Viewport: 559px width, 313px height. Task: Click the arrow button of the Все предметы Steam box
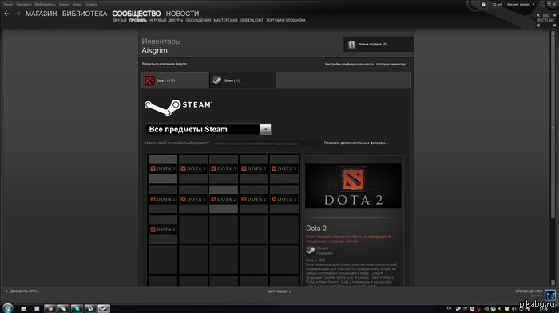265,130
